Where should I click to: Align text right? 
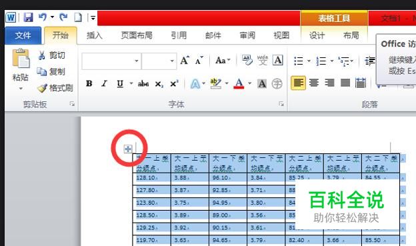coord(329,83)
